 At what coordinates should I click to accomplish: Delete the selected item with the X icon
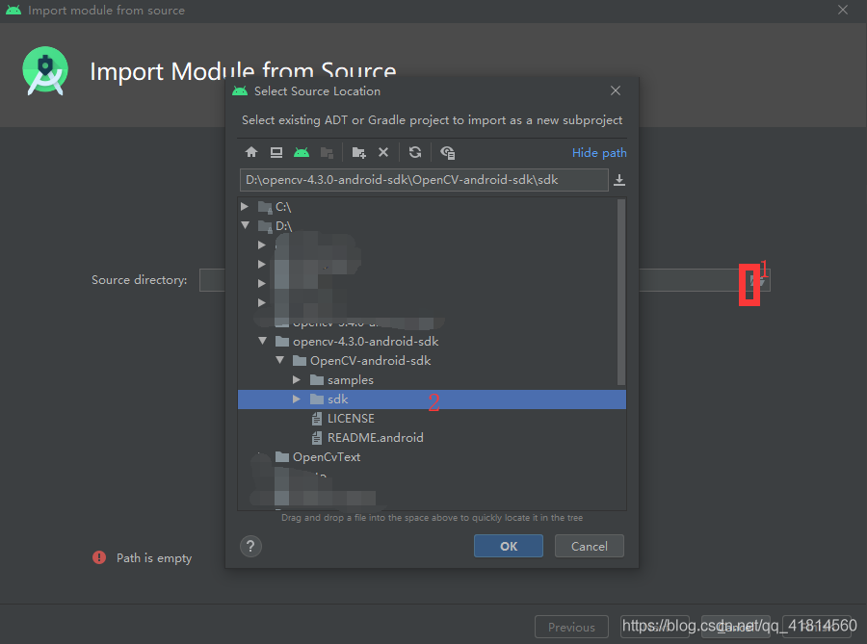click(x=382, y=152)
